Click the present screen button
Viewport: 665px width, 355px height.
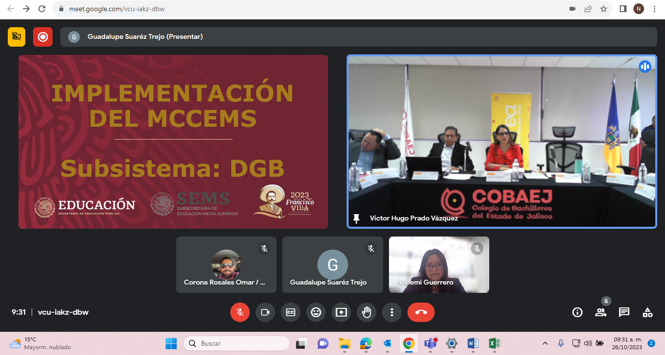pyautogui.click(x=341, y=312)
